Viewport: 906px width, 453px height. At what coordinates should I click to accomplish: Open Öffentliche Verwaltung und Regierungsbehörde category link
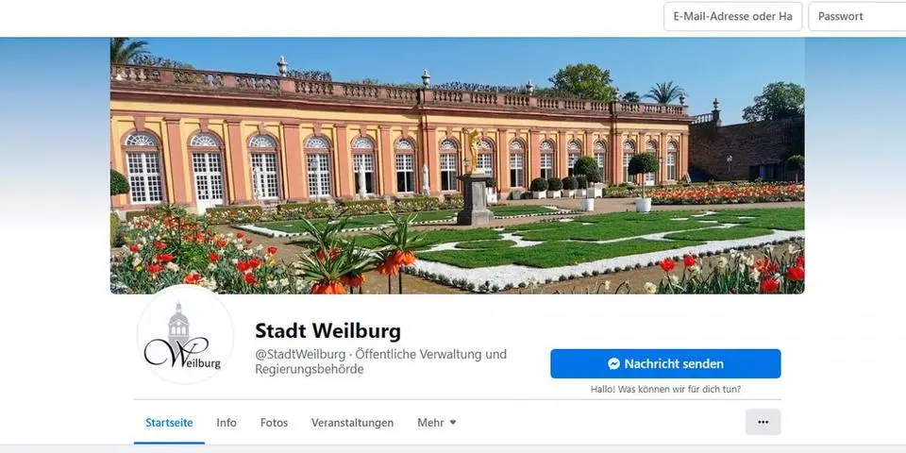point(380,361)
